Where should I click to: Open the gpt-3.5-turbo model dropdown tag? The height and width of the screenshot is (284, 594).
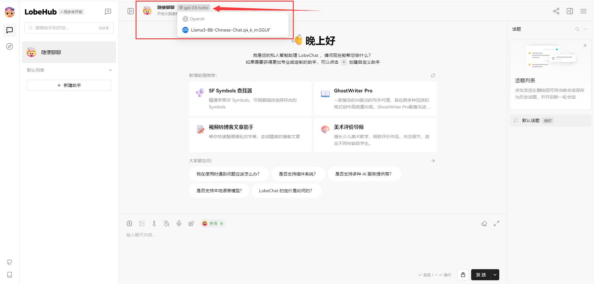coord(194,7)
